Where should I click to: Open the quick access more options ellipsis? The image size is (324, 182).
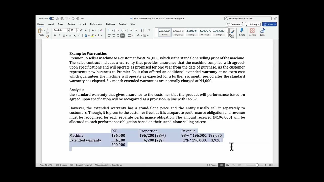83,18
